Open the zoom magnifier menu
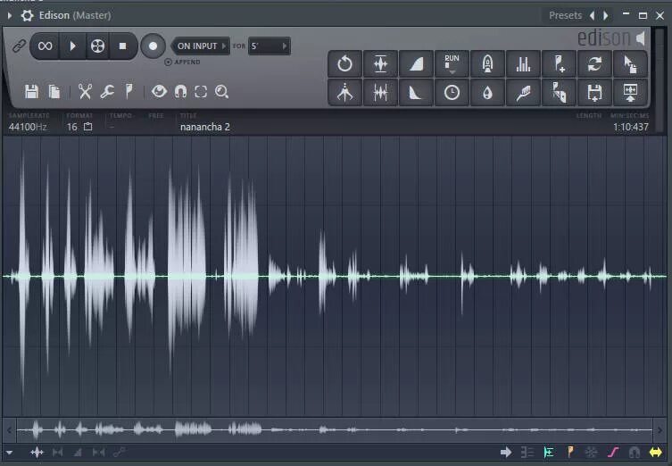Image resolution: width=672 pixels, height=466 pixels. pyautogui.click(x=221, y=91)
